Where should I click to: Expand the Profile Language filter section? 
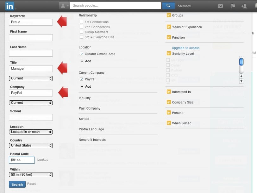pos(91,129)
